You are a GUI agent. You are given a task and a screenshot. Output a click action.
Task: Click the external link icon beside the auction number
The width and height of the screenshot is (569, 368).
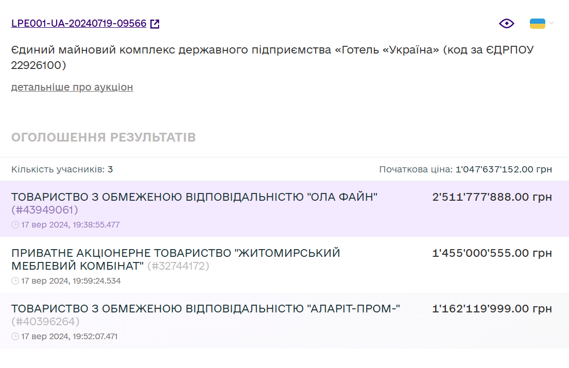click(156, 23)
